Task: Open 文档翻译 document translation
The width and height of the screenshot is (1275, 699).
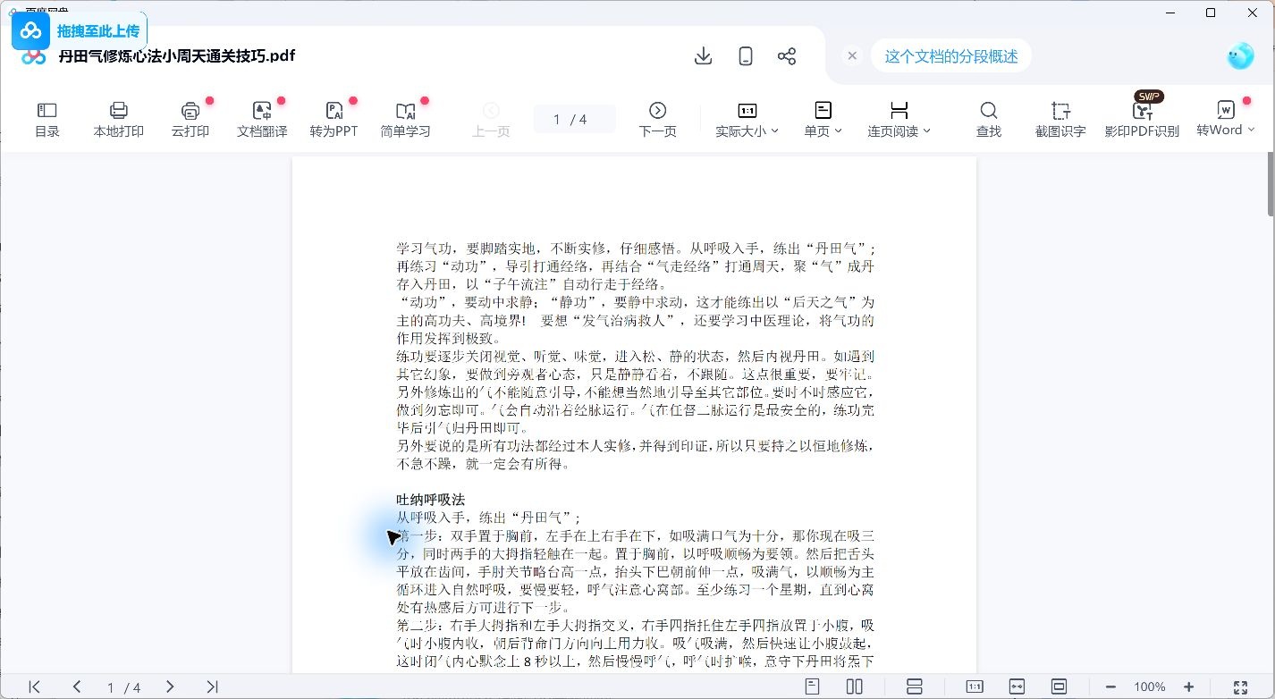Action: [262, 120]
